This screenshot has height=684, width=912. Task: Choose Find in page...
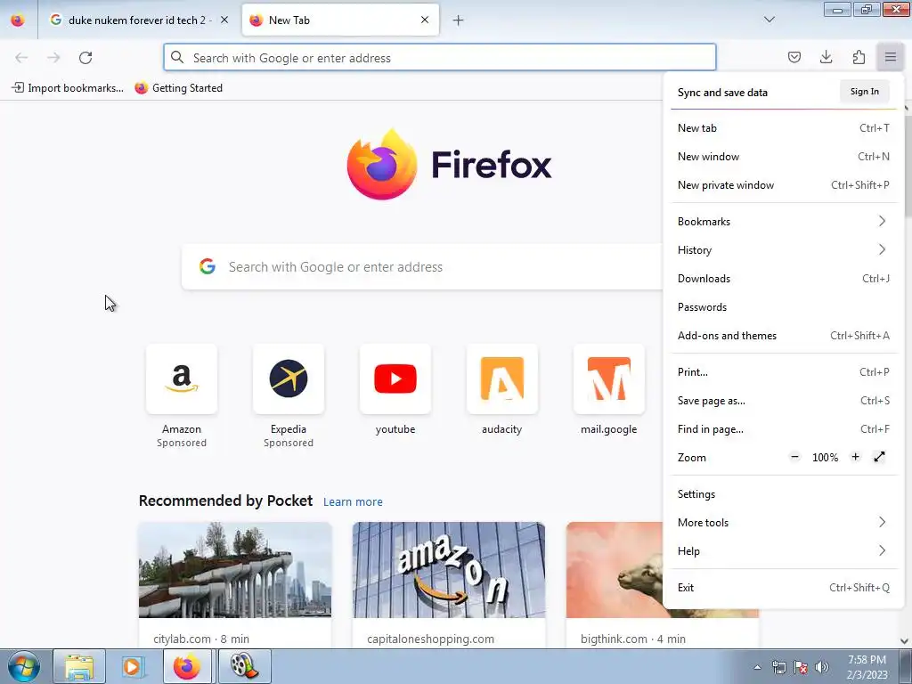point(784,428)
